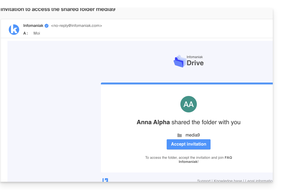Click the Drive wordmark text
The width and height of the screenshot is (281, 190).
point(195,63)
